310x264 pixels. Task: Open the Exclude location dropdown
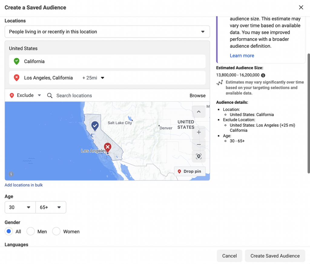click(x=39, y=95)
